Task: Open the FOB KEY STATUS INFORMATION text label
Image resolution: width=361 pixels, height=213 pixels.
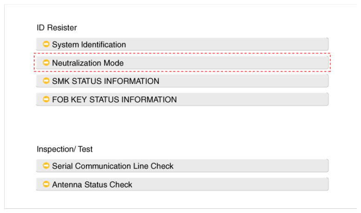Action: (114, 99)
